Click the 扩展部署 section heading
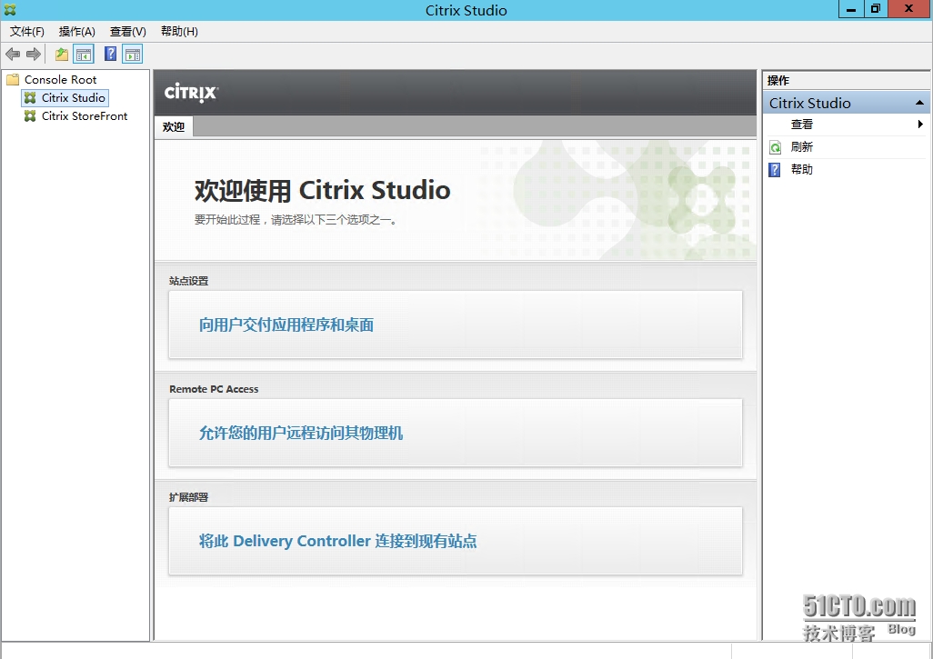This screenshot has height=659, width=933. tap(188, 497)
